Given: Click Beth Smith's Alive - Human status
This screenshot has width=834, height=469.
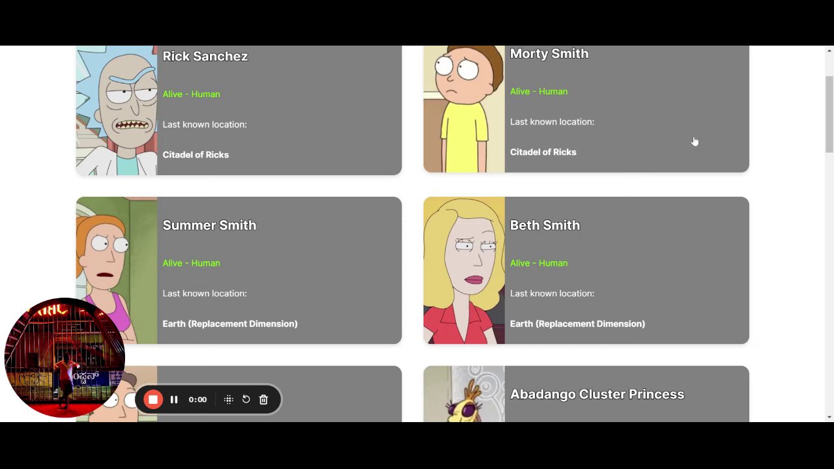Looking at the screenshot, I should [539, 263].
